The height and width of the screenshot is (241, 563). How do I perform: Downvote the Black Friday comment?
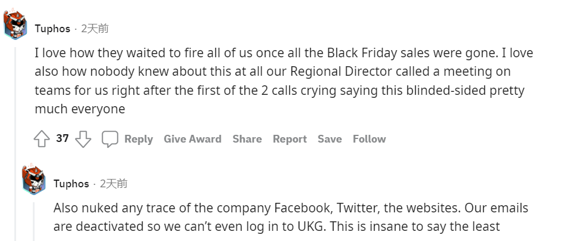pyautogui.click(x=83, y=140)
